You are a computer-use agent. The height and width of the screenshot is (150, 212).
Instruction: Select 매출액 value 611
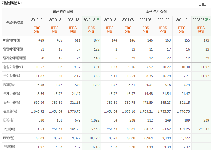pyautogui.click(x=77, y=40)
